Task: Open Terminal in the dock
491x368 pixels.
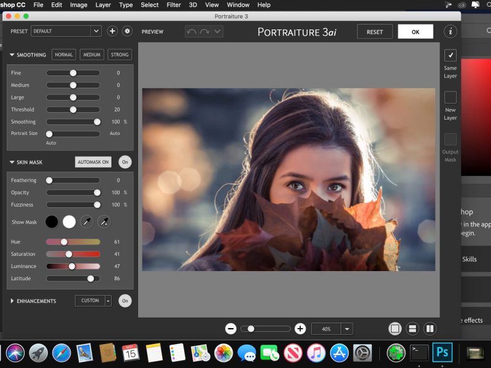Action: pyautogui.click(x=419, y=353)
